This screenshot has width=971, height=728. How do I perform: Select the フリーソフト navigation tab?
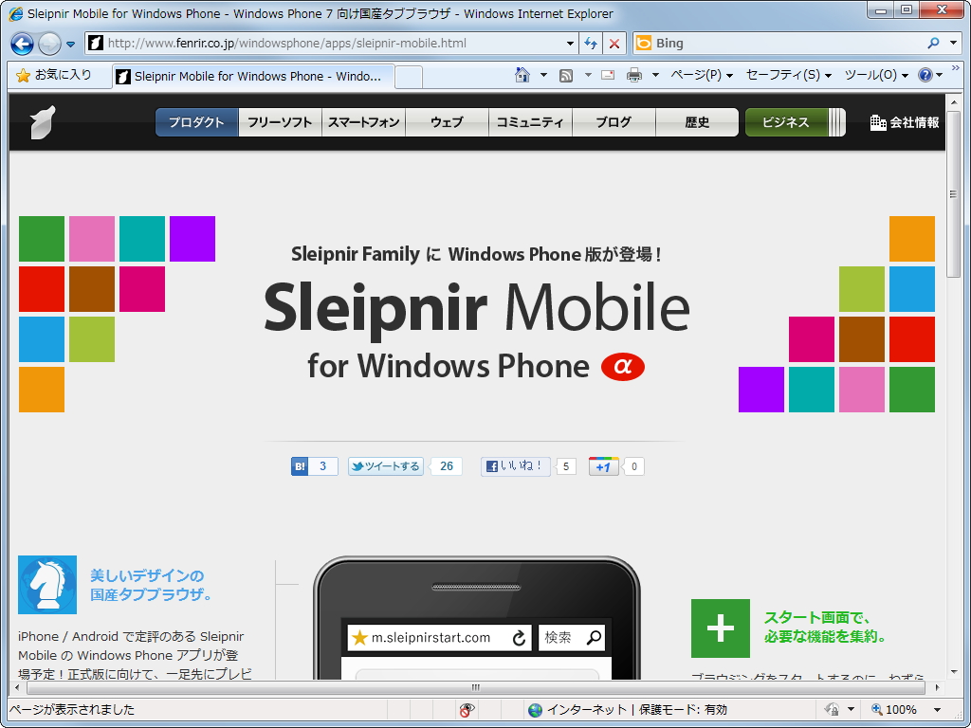click(x=280, y=122)
